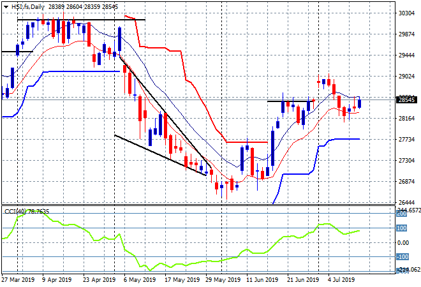Click the 29 May 2019 date label
This screenshot has width=421, height=287.
(223, 280)
